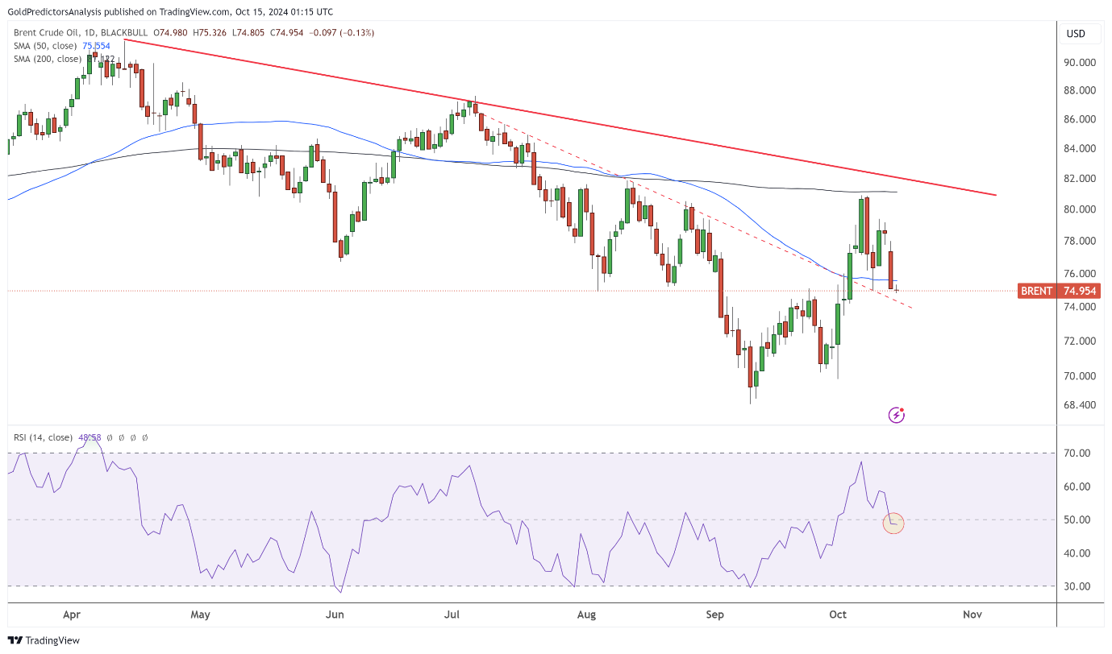
Task: Click the Nov label on time axis
Action: click(972, 615)
